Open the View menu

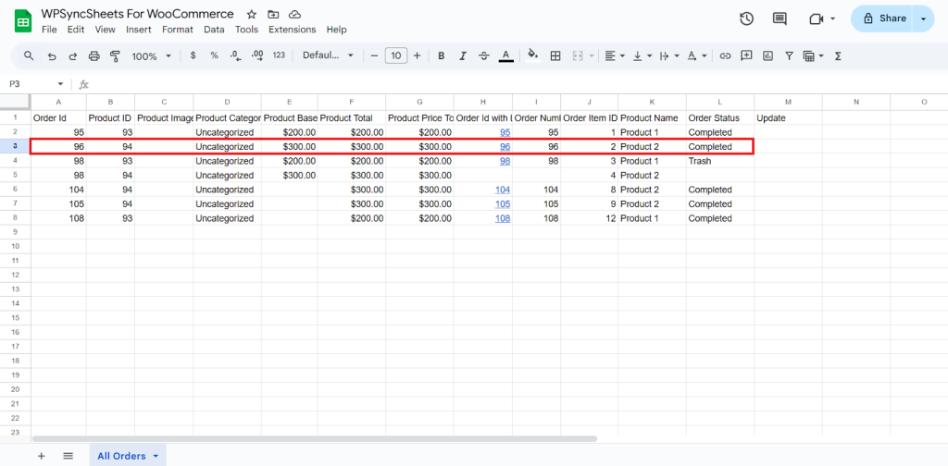tap(106, 30)
